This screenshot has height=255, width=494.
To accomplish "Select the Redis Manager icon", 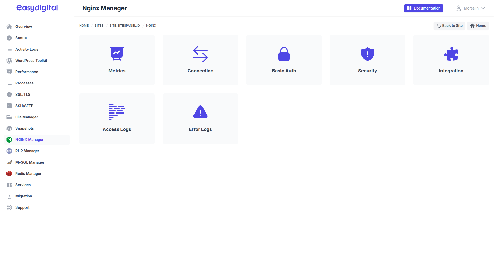I will click(x=9, y=173).
